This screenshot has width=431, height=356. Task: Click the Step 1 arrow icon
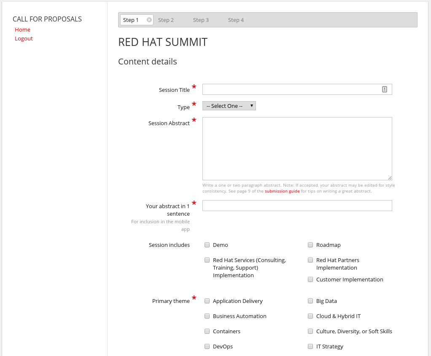tap(149, 20)
